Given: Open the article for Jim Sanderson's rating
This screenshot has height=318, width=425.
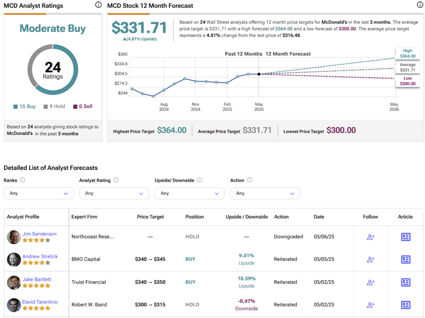Looking at the screenshot, I should pos(405,237).
